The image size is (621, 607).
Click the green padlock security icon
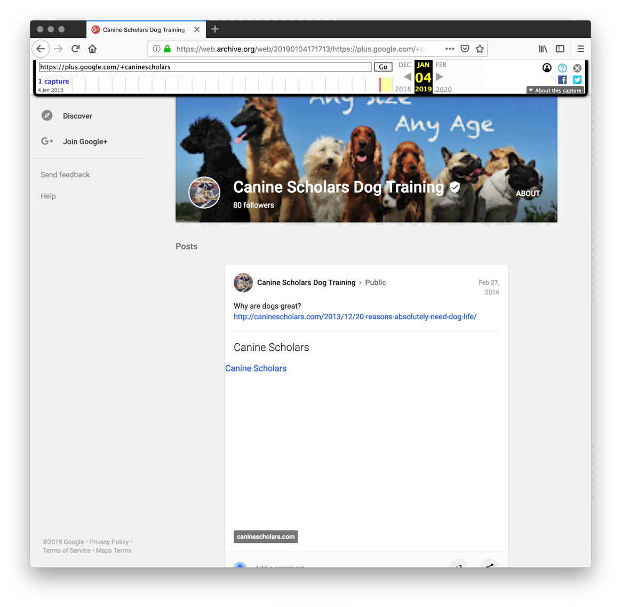pos(168,49)
